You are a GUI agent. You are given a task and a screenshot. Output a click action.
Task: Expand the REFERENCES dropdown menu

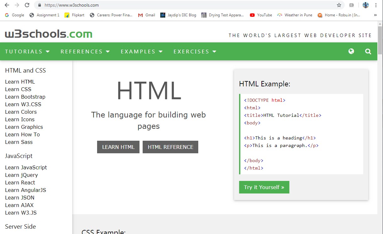click(85, 52)
